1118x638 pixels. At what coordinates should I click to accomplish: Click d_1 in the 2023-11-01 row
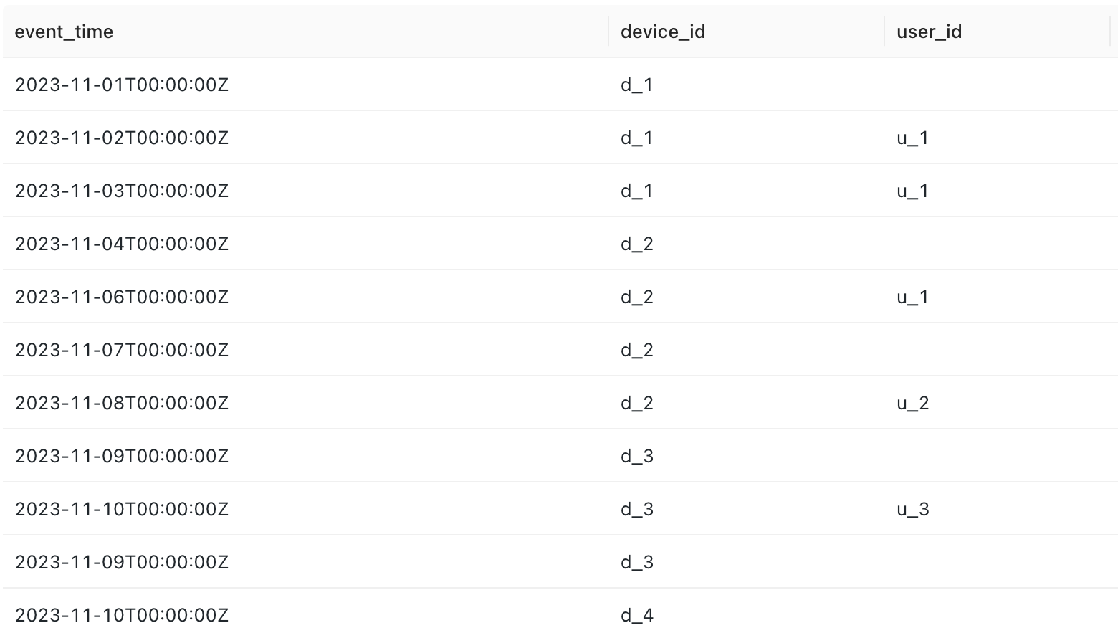coord(637,85)
